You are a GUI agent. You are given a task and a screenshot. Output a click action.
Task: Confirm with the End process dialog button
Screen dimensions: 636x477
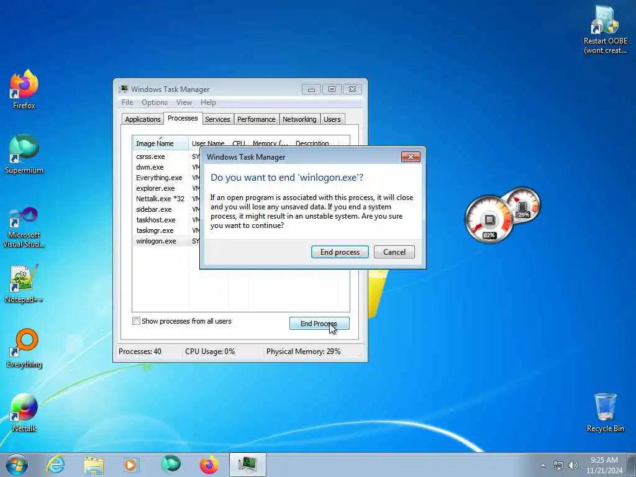click(x=340, y=252)
